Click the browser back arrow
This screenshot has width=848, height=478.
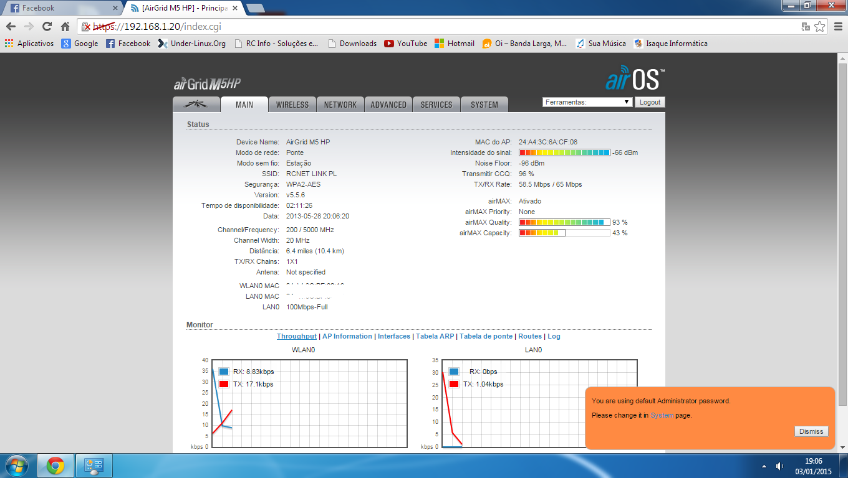coord(11,27)
